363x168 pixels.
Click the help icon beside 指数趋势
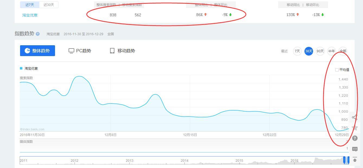(x=38, y=34)
